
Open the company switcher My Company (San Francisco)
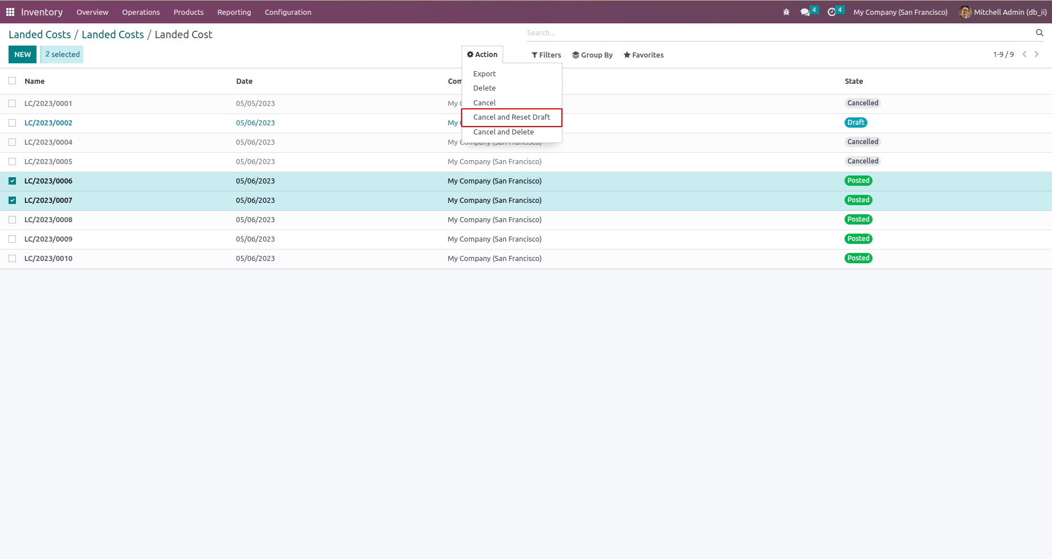click(900, 12)
